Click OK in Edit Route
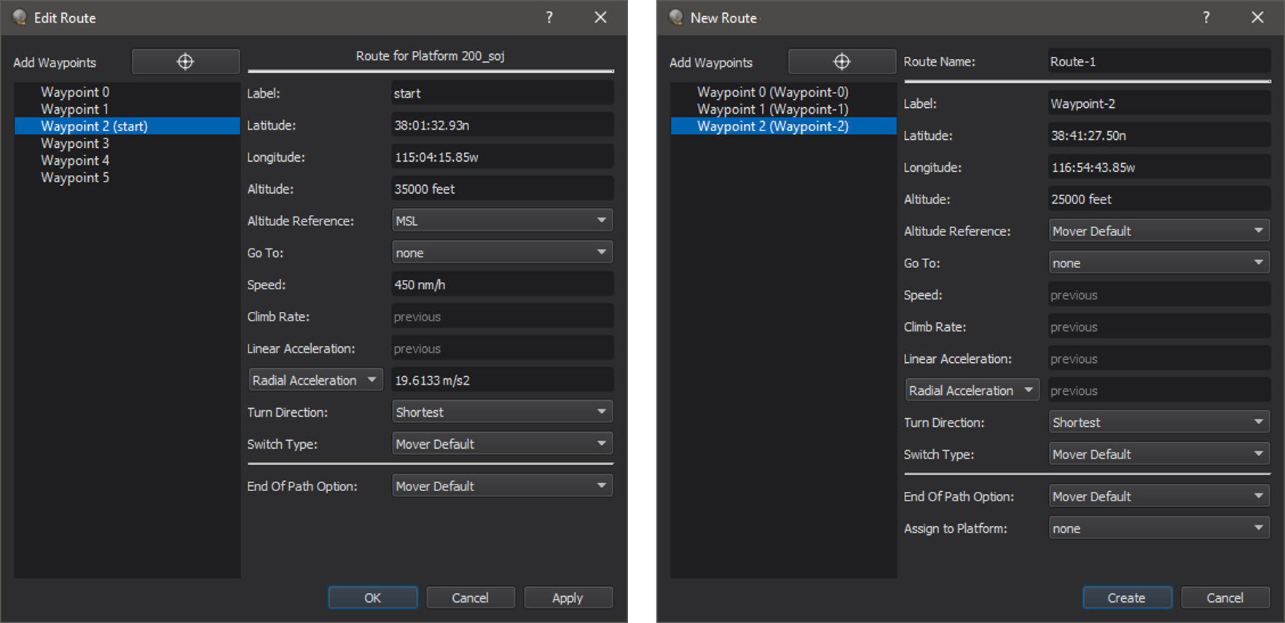 pos(373,597)
